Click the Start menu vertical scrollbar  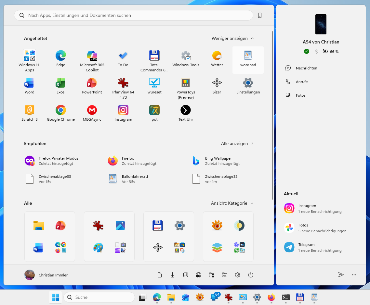(272, 115)
